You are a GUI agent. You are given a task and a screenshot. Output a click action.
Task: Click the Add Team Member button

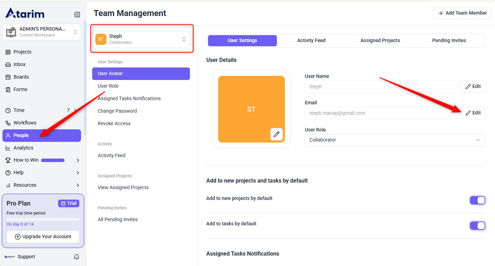[x=462, y=13]
